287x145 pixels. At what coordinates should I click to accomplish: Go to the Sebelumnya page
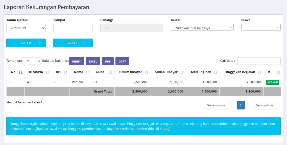pyautogui.click(x=216, y=105)
